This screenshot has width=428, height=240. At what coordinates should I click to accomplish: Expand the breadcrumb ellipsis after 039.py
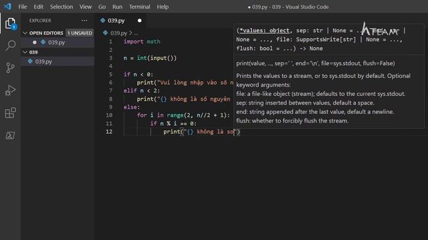coord(136,33)
